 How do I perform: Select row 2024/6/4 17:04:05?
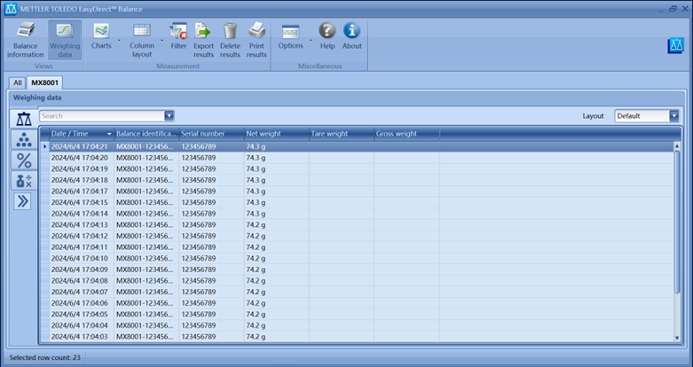pyautogui.click(x=357, y=314)
